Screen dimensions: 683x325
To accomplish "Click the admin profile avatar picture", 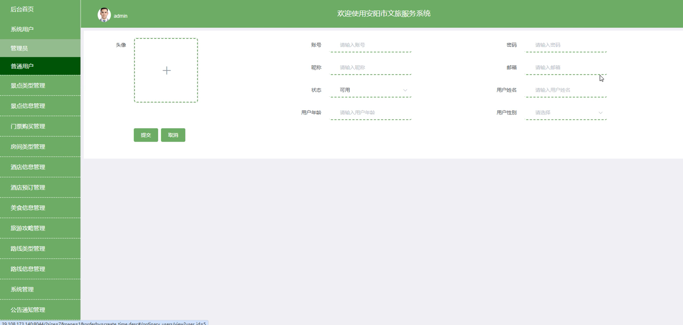I will (x=104, y=15).
